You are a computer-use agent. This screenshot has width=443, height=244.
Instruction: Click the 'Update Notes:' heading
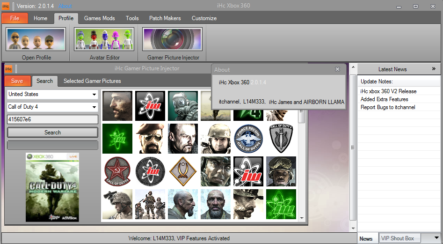click(377, 81)
